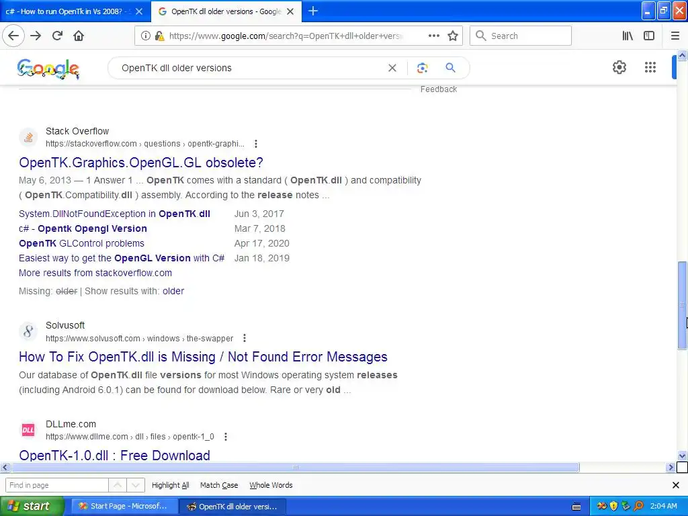Open options for the Stack Overflow result
This screenshot has height=516, width=688.
coord(256,144)
